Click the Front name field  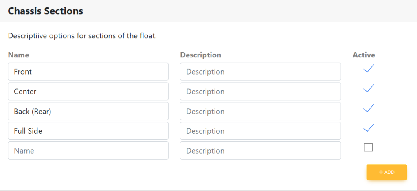pos(88,72)
